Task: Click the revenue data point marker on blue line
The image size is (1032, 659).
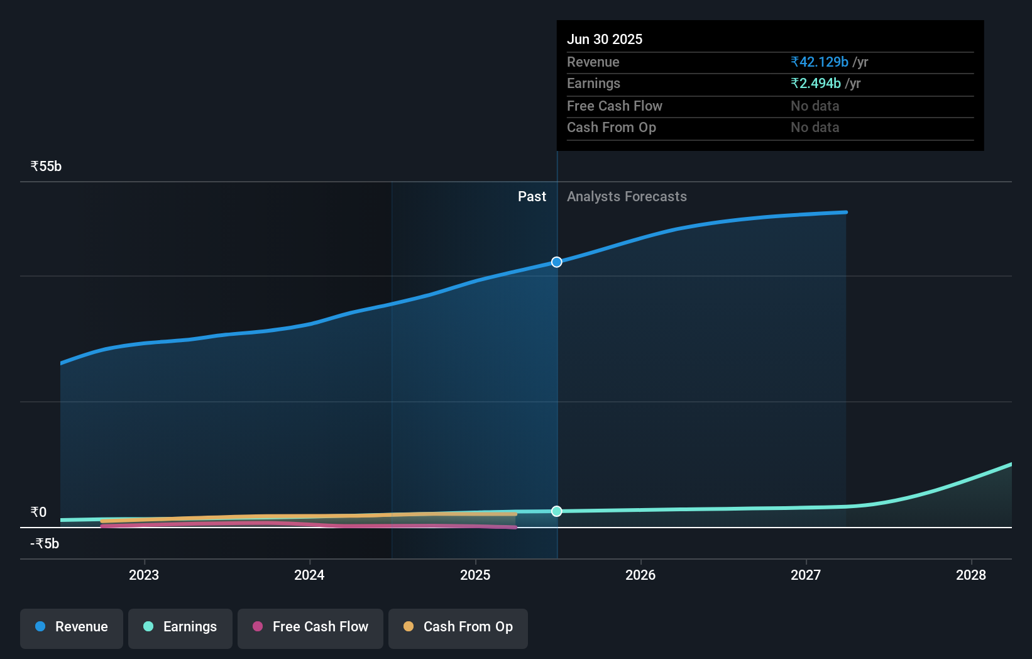Action: point(557,262)
